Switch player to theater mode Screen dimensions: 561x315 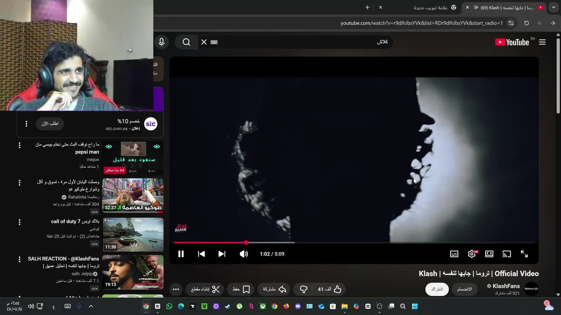[489, 254]
